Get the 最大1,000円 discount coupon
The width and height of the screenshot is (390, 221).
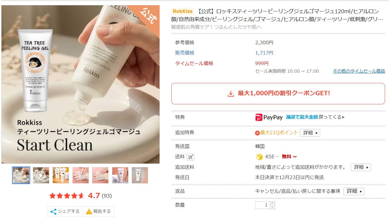(278, 93)
